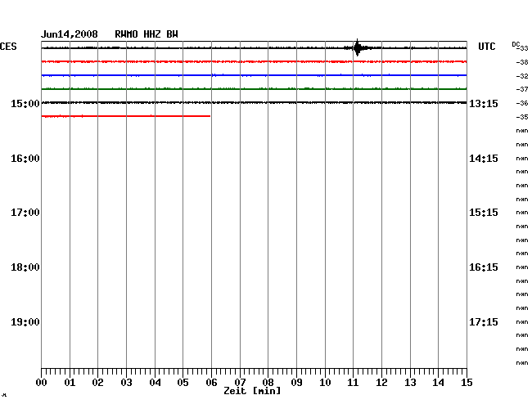Click the DC offset value -36
Screen dimensions: 532x404
pyautogui.click(x=522, y=103)
